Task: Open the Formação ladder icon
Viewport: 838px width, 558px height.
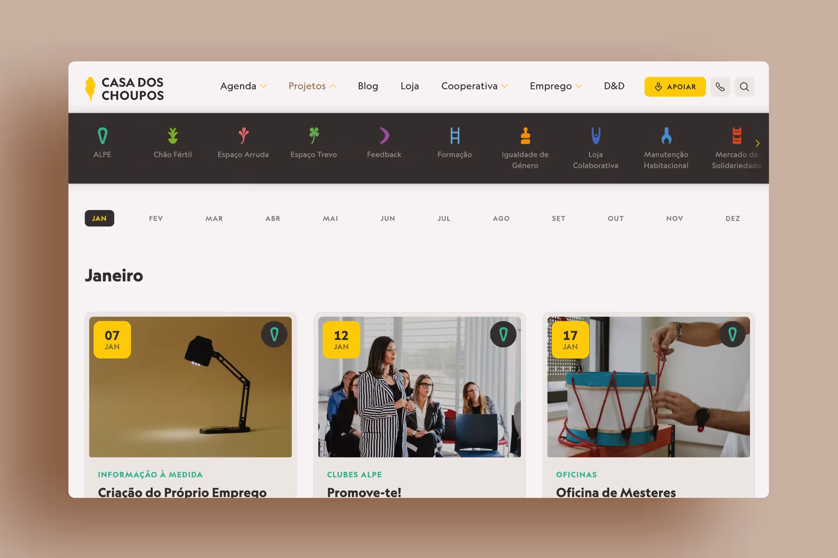Action: click(455, 136)
